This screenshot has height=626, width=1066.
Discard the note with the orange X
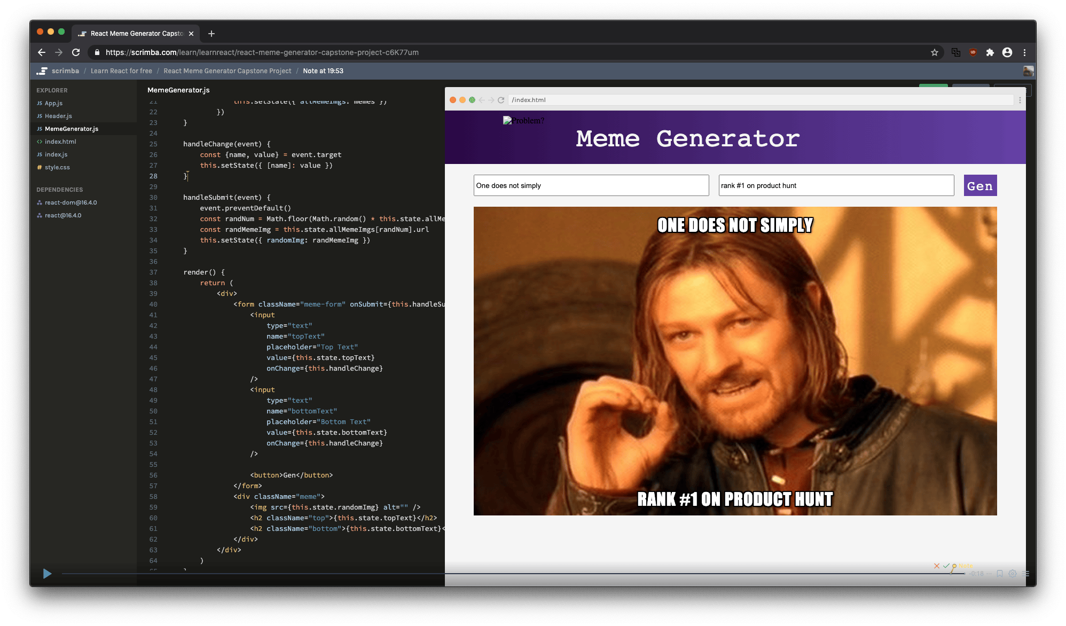[937, 566]
